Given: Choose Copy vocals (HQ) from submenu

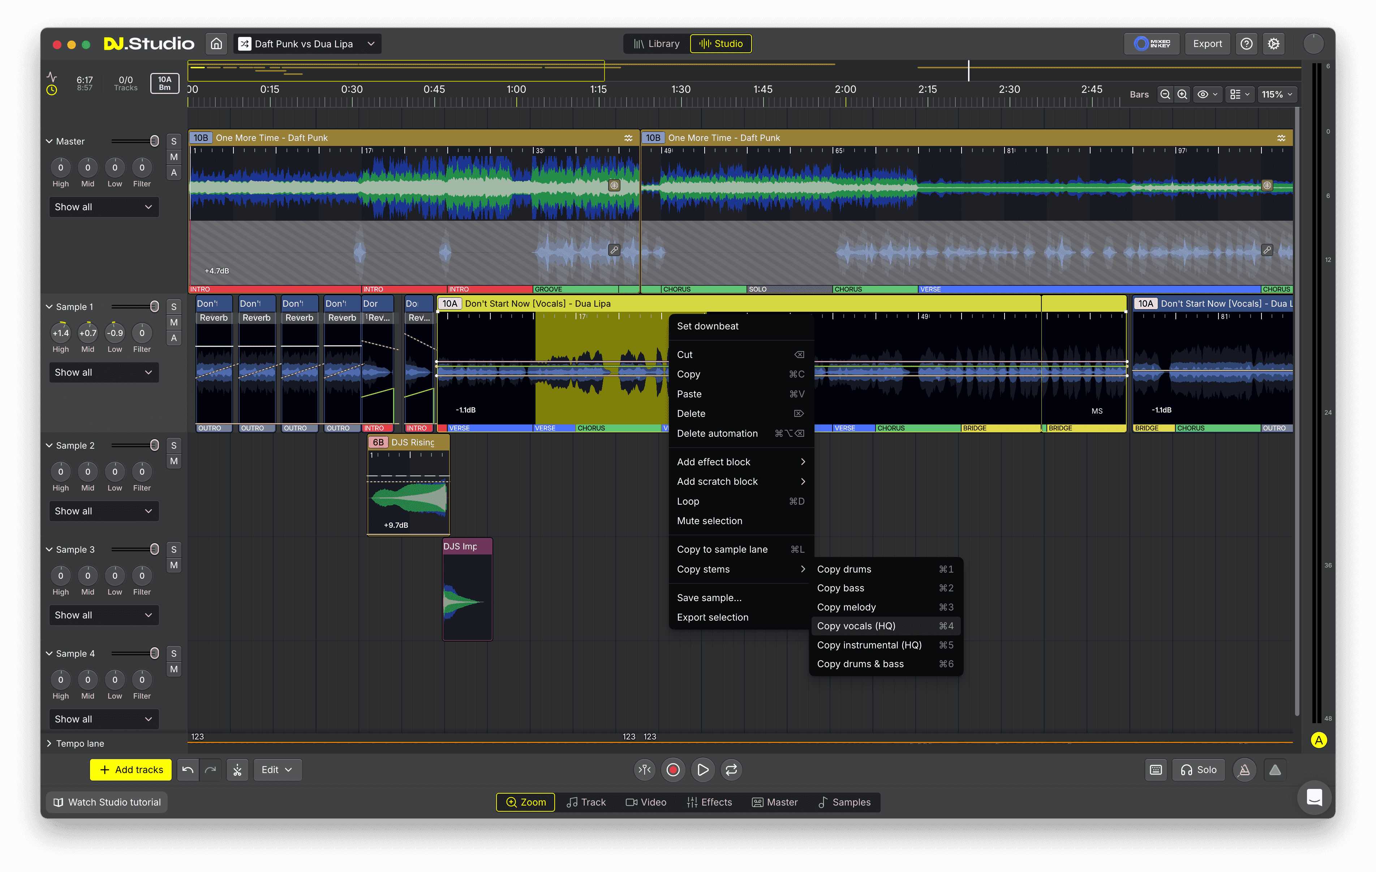Looking at the screenshot, I should coord(885,626).
